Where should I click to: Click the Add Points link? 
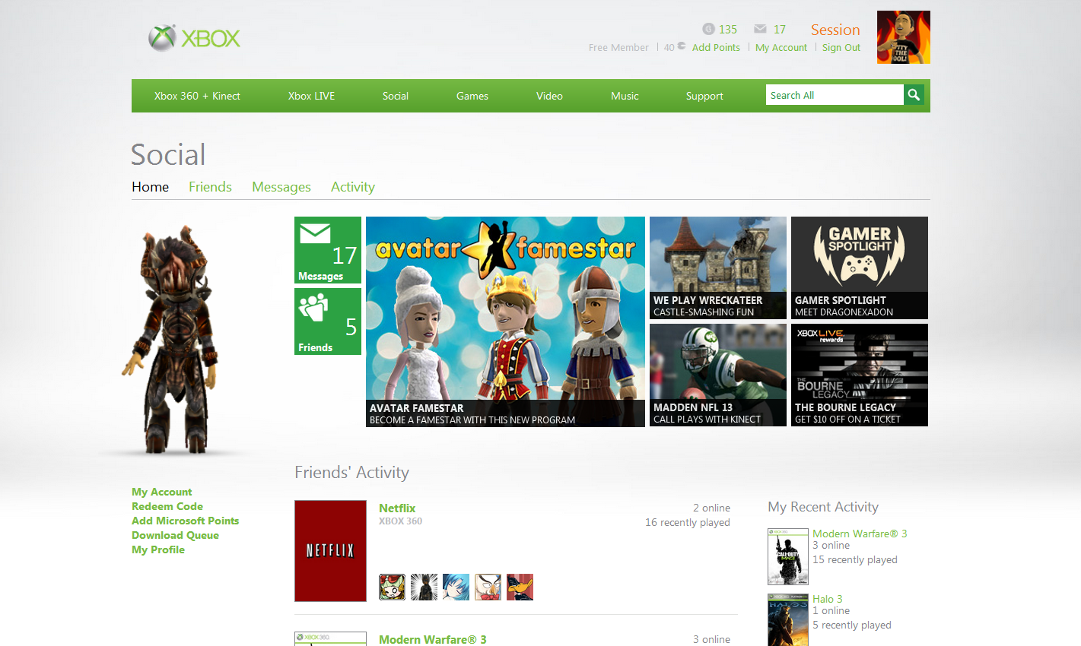[x=716, y=47]
